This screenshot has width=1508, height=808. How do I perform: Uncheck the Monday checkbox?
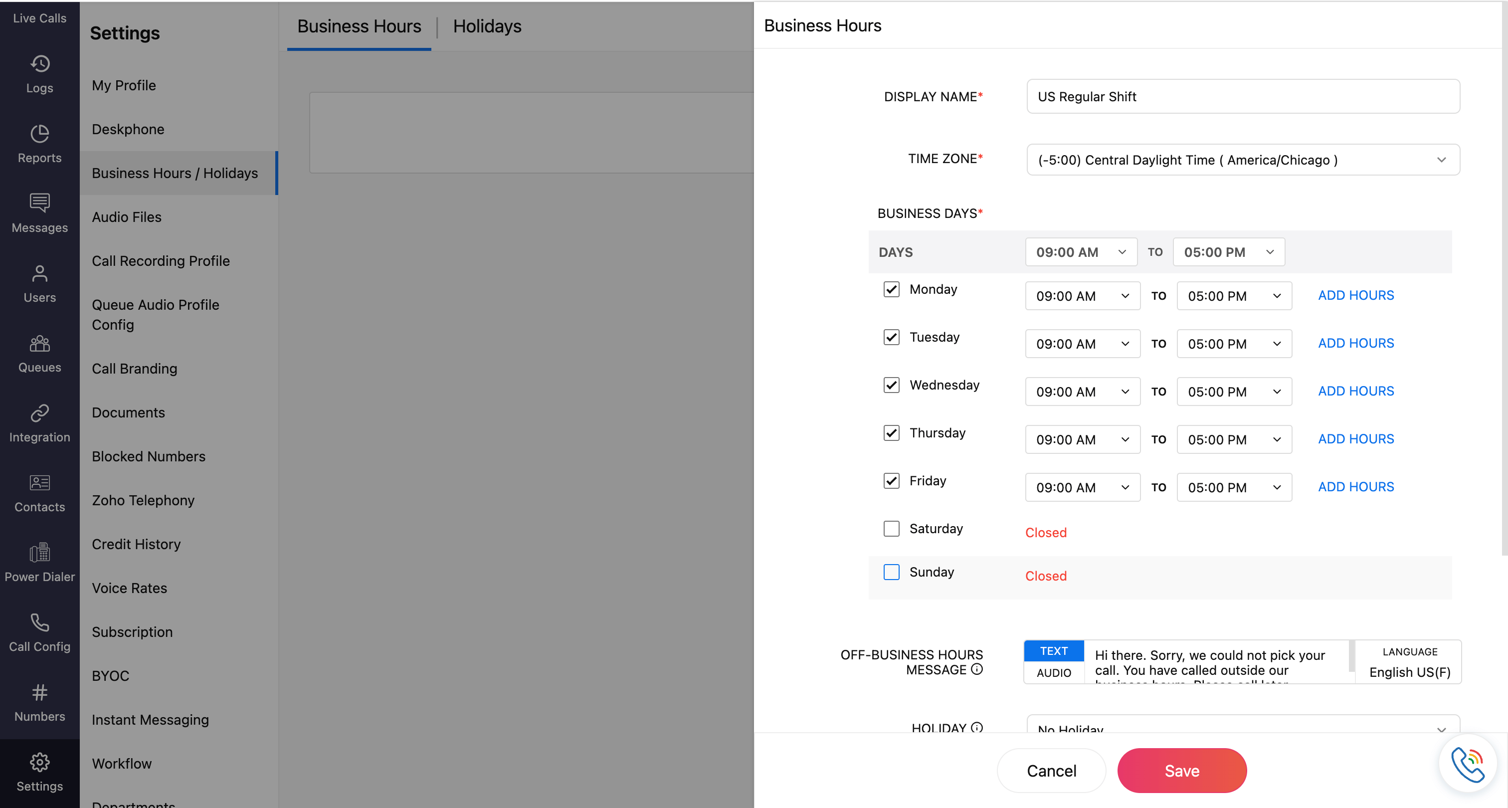tap(891, 289)
